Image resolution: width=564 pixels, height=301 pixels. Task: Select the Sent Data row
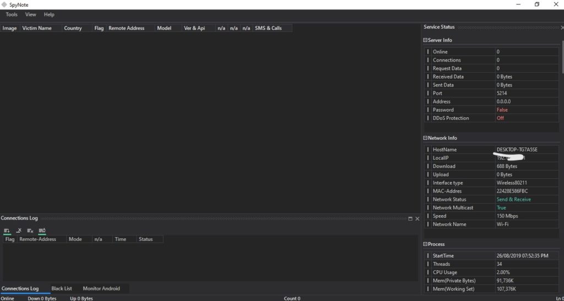coord(491,85)
